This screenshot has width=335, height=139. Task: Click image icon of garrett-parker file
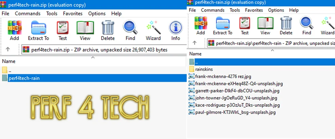point(192,91)
